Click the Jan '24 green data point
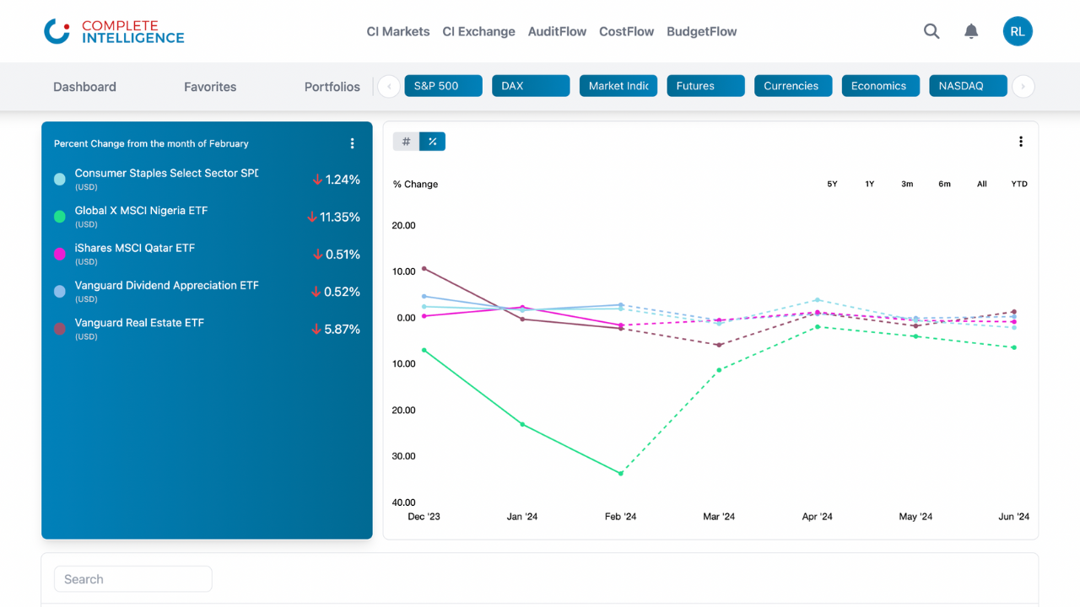Screen dimensions: 1080x607 522,424
